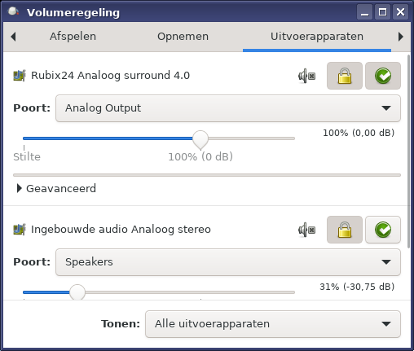Mute the Ingebouwde audio Analoog stereo
This screenshot has height=351, width=414.
point(307,230)
